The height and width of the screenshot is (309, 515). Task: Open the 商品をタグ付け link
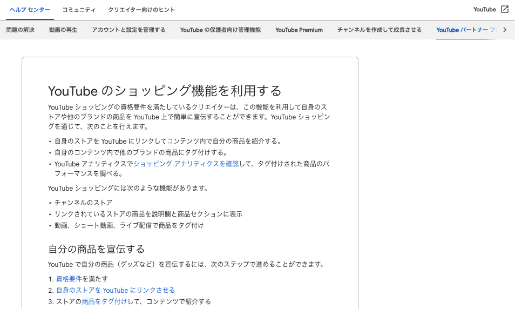104,301
